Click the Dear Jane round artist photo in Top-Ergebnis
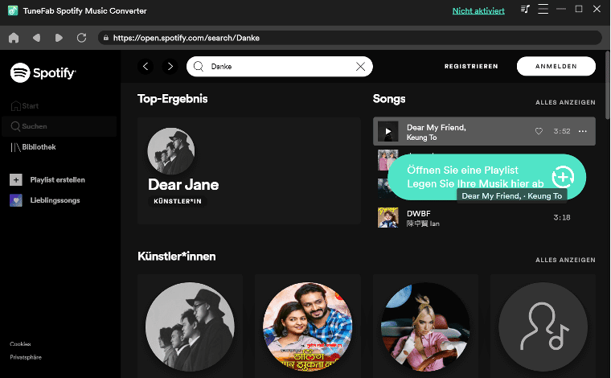 (170, 151)
